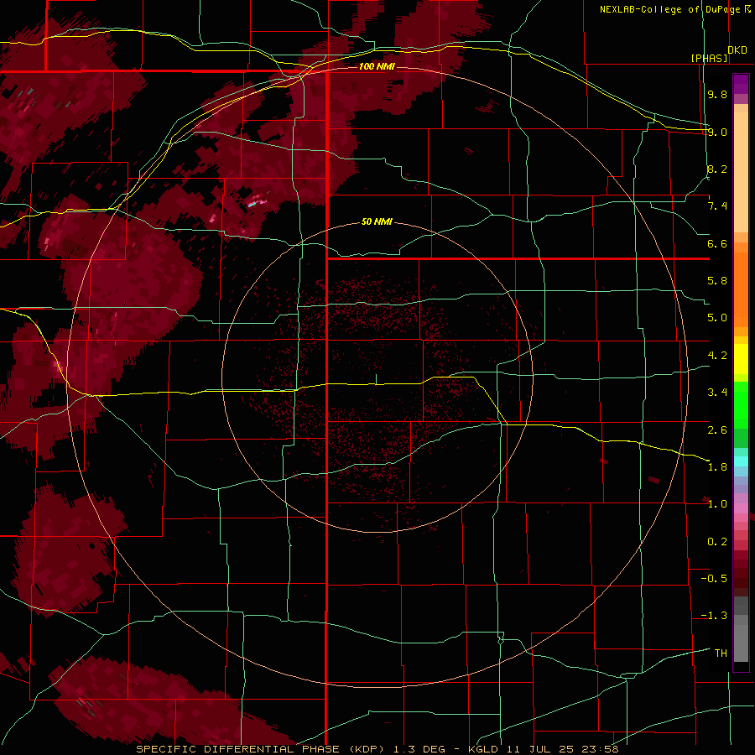Click the 1.8 legend value
The height and width of the screenshot is (755, 755).
click(717, 466)
